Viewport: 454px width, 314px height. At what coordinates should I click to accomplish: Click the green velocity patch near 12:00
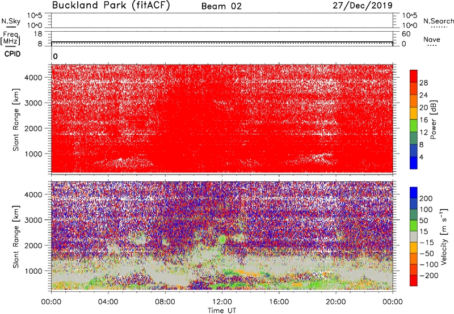click(x=222, y=239)
